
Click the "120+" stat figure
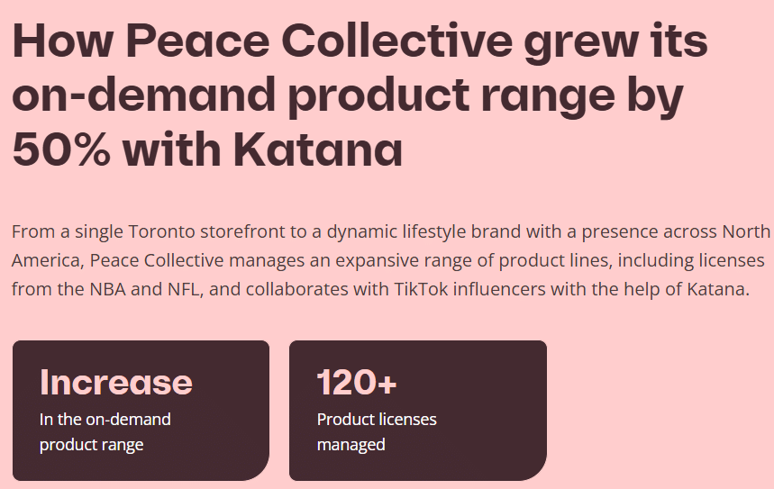pos(357,383)
